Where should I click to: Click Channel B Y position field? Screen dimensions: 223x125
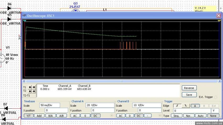pos(150,110)
